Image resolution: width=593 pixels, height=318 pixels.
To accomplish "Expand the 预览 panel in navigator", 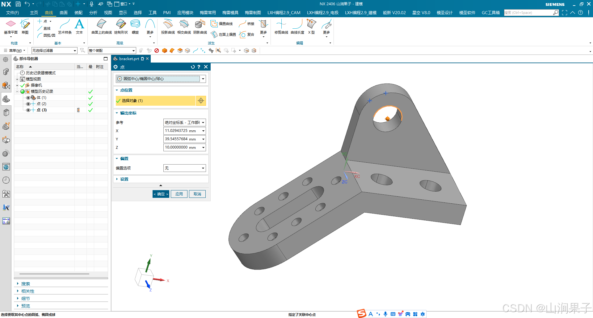I will click(26, 306).
